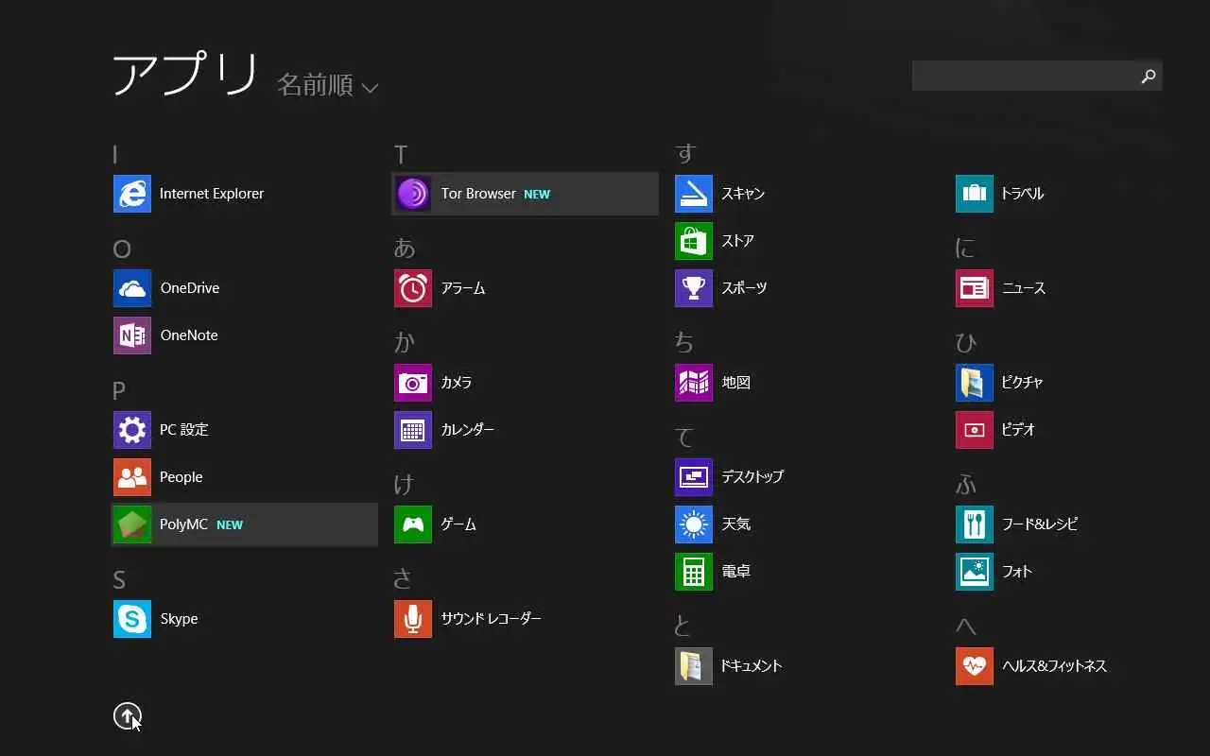Open the 名前順 sort order dropdown
Viewport: 1210px width, 756px height.
[x=327, y=85]
